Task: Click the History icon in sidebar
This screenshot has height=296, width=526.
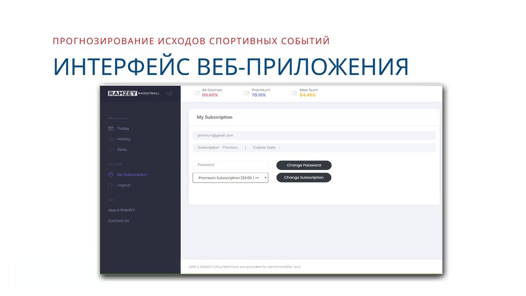Action: (111, 139)
